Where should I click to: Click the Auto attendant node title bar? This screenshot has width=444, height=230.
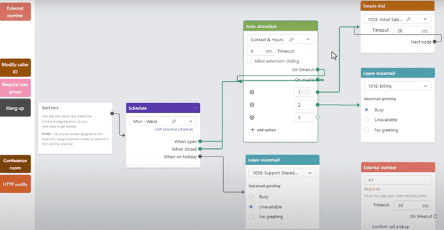[280, 26]
